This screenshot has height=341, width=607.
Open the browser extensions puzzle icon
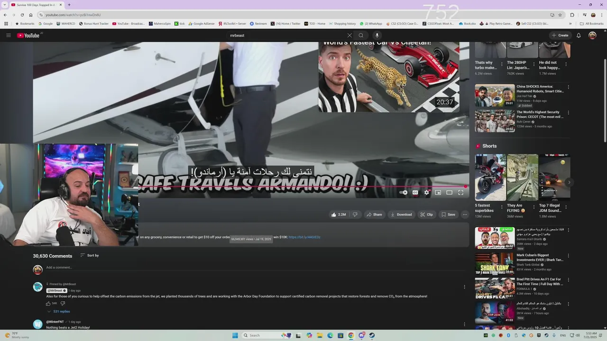pos(572,15)
